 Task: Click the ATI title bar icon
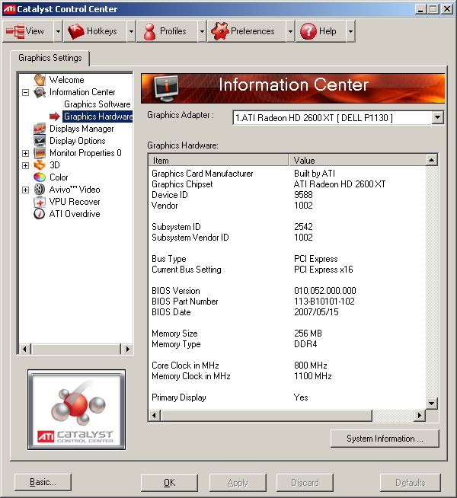(9, 8)
